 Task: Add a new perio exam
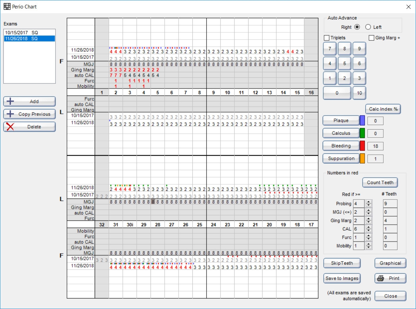(29, 101)
